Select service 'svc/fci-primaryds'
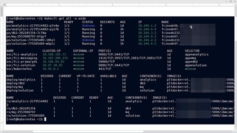This screenshot has height=133, width=237. click(22, 62)
